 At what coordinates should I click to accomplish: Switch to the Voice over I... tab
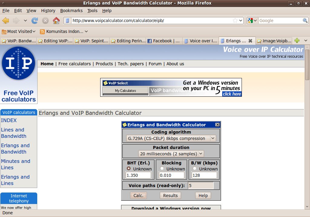coord(201,41)
